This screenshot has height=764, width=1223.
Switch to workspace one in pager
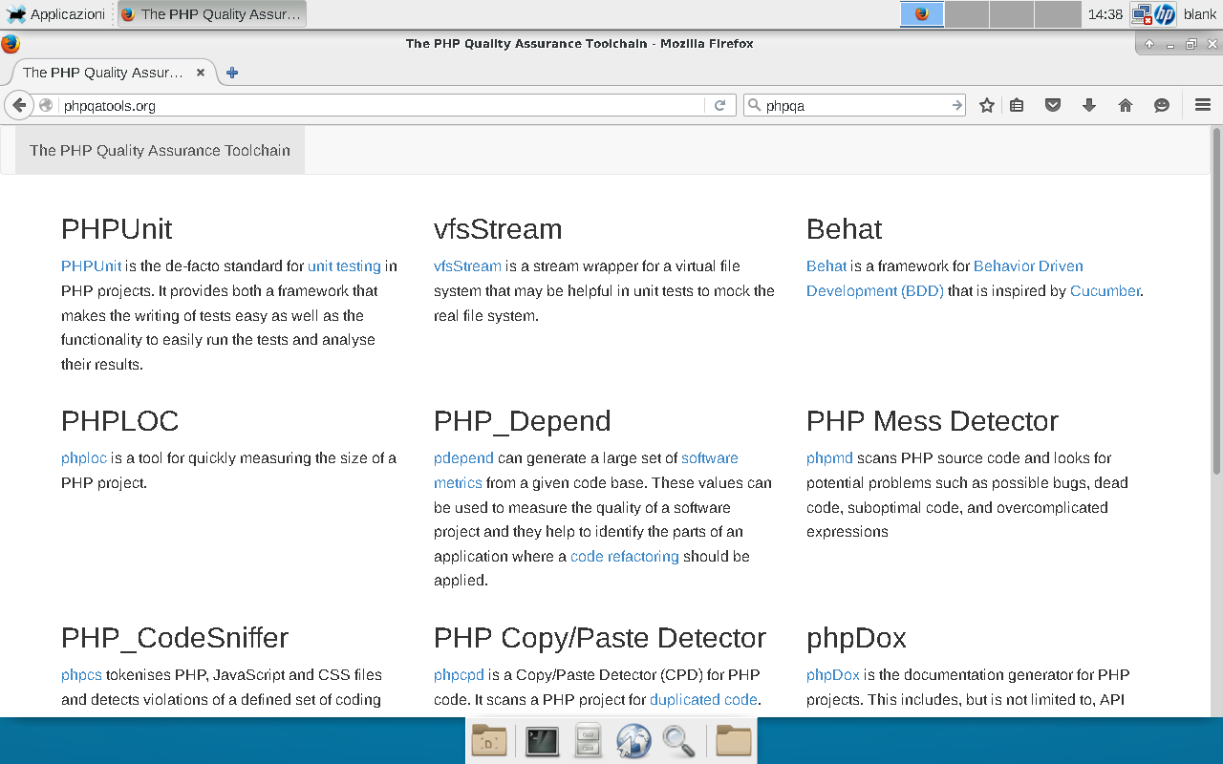pyautogui.click(x=922, y=14)
